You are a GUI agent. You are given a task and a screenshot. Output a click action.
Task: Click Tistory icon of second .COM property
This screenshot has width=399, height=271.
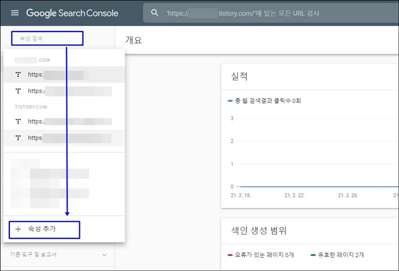point(18,91)
